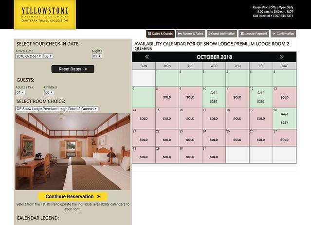Open the room choice dropdown
Image resolution: width=311 pixels, height=225 pixels.
[57, 109]
